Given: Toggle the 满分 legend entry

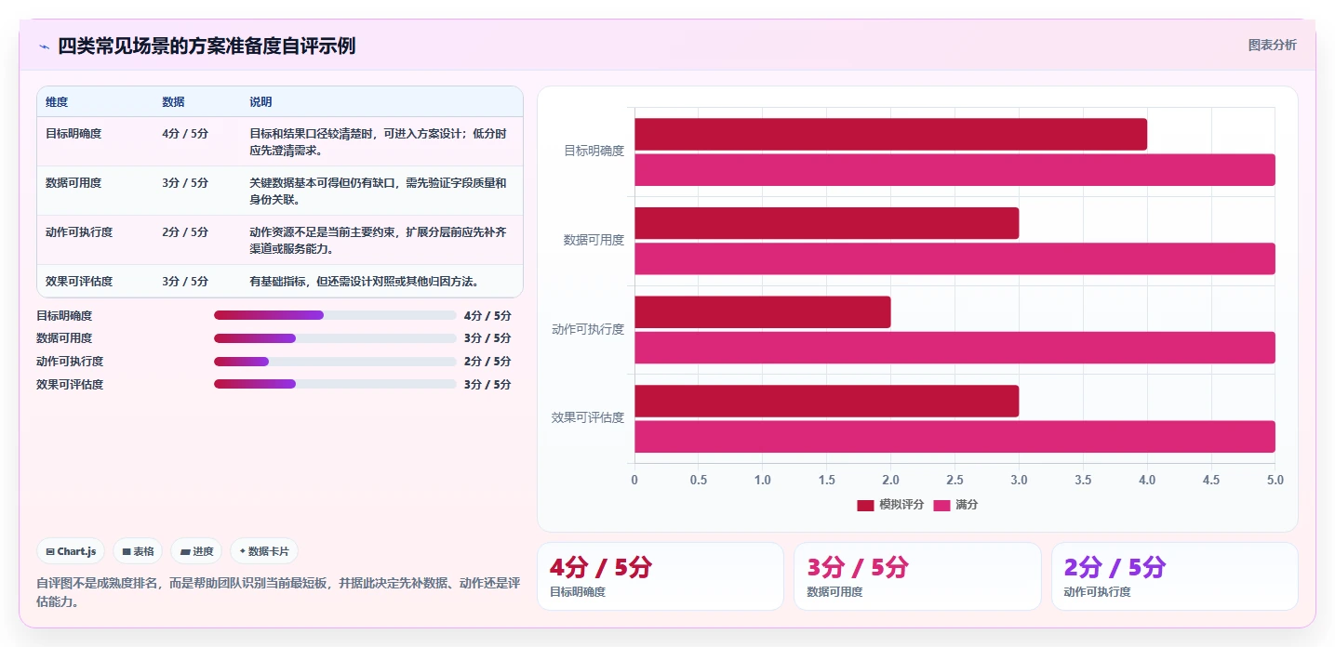Looking at the screenshot, I should point(955,505).
